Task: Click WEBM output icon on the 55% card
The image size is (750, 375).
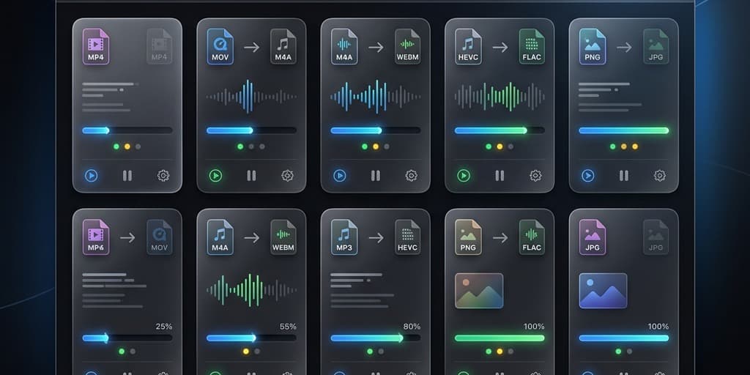Action: pyautogui.click(x=283, y=237)
